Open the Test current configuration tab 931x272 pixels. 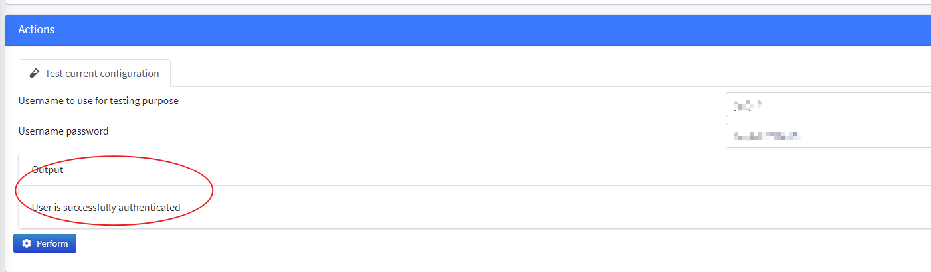pyautogui.click(x=94, y=73)
